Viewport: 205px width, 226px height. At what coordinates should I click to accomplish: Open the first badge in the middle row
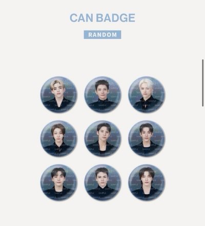tap(59, 138)
